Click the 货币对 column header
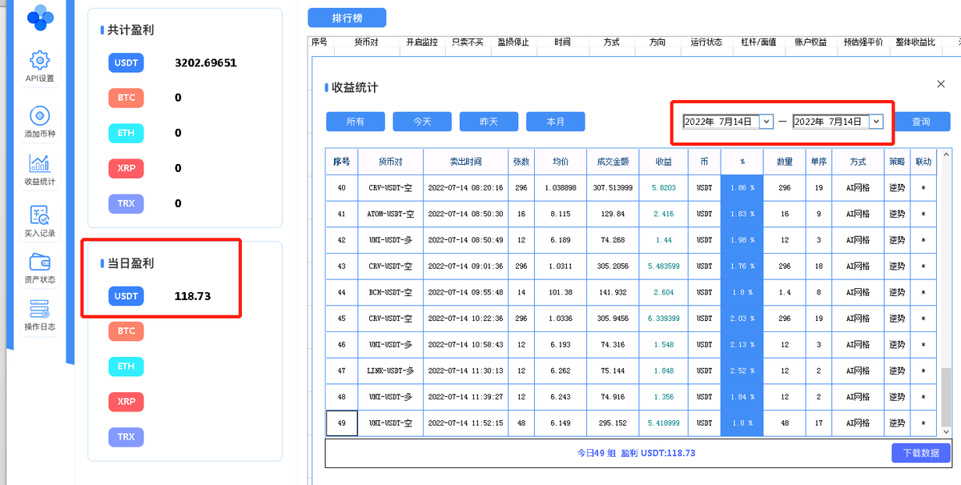This screenshot has height=485, width=961. [390, 162]
